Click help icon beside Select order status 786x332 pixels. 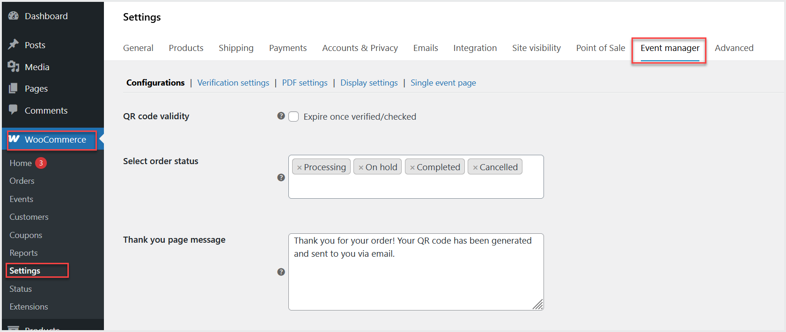click(x=281, y=177)
